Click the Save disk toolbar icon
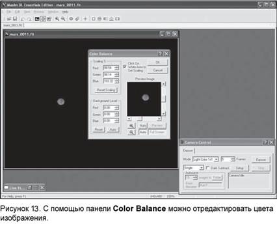The image size is (277, 235). 15,19
